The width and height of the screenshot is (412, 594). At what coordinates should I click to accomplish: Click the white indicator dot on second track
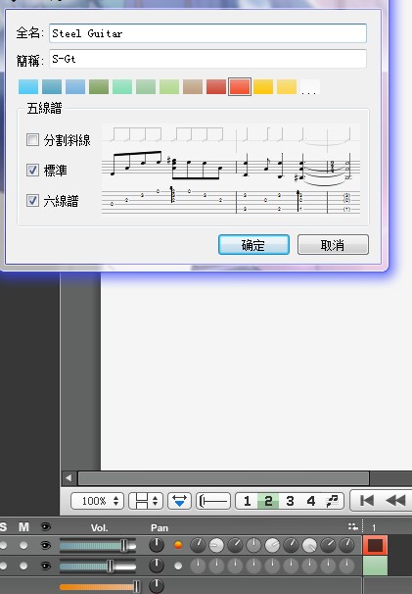click(178, 566)
